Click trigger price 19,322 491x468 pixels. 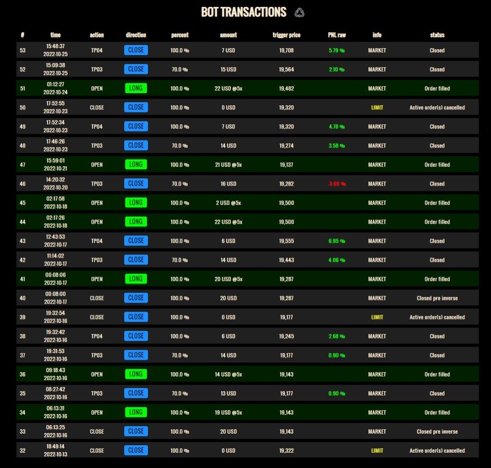coord(286,451)
